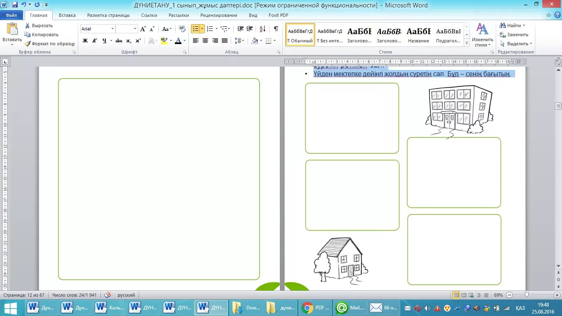Screen dimensions: 562x316
Task: Open the font size dropdown
Action: pyautogui.click(x=135, y=29)
